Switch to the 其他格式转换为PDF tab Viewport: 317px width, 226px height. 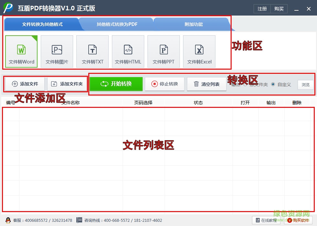pos(116,24)
